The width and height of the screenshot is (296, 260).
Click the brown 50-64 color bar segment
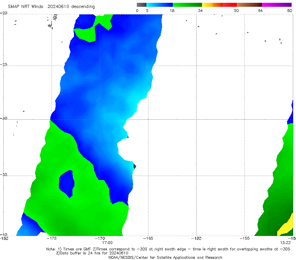249,5
